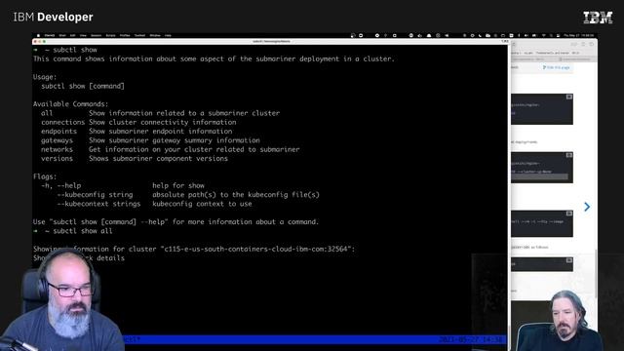The height and width of the screenshot is (351, 624).
Task: Click the 'Available Commands:' heading
Action: pos(71,104)
